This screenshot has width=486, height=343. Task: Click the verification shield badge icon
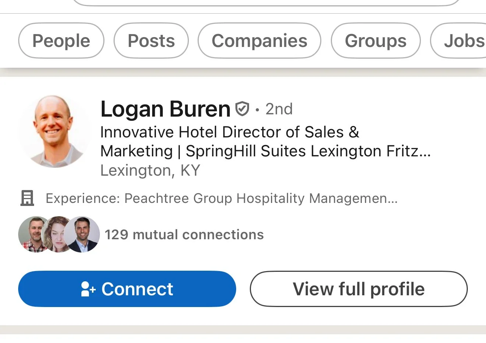[242, 109]
